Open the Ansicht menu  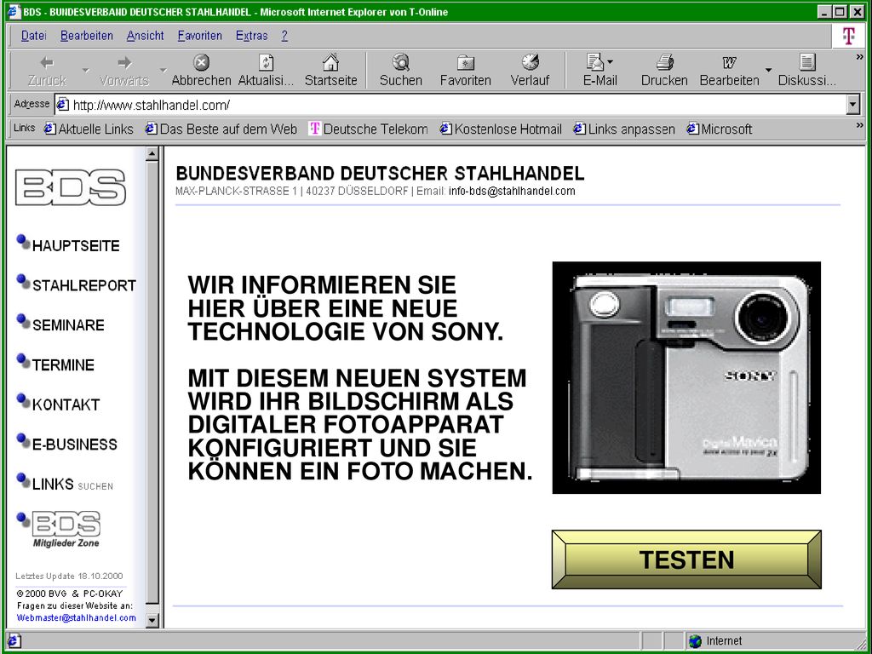coord(145,36)
